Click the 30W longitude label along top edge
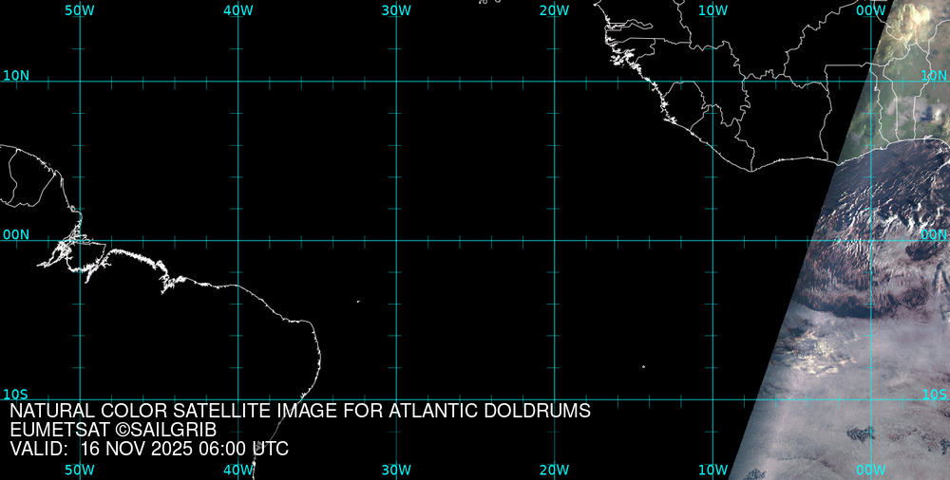The image size is (950, 480). (396, 10)
